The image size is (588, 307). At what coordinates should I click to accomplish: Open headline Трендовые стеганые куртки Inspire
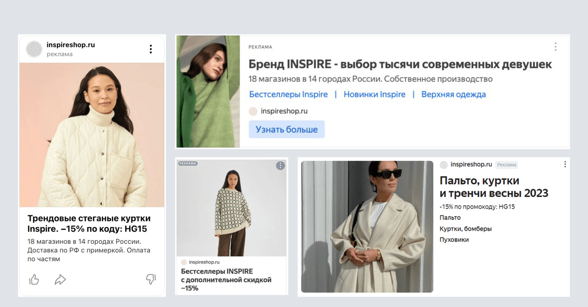[89, 223]
